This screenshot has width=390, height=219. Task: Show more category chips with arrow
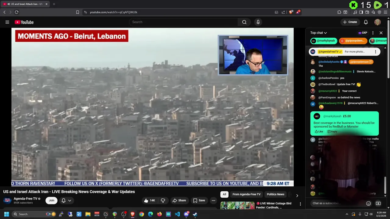click(x=297, y=196)
